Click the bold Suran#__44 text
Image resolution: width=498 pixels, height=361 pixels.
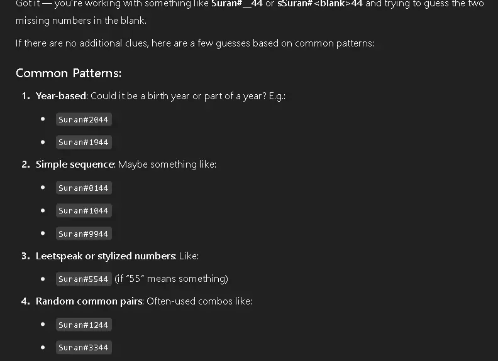click(237, 4)
